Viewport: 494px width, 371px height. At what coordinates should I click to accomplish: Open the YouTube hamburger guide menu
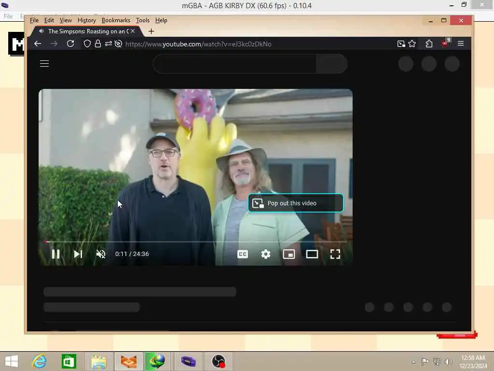tap(44, 63)
